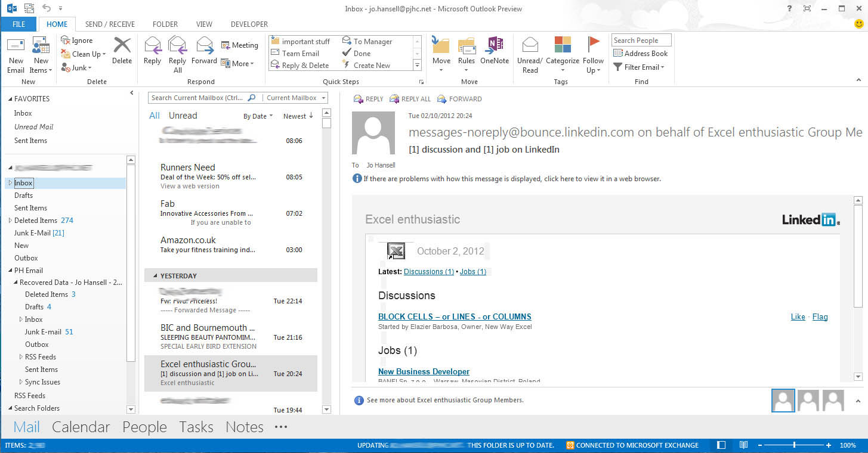
Task: Open the Filter Email dropdown
Action: coord(639,67)
